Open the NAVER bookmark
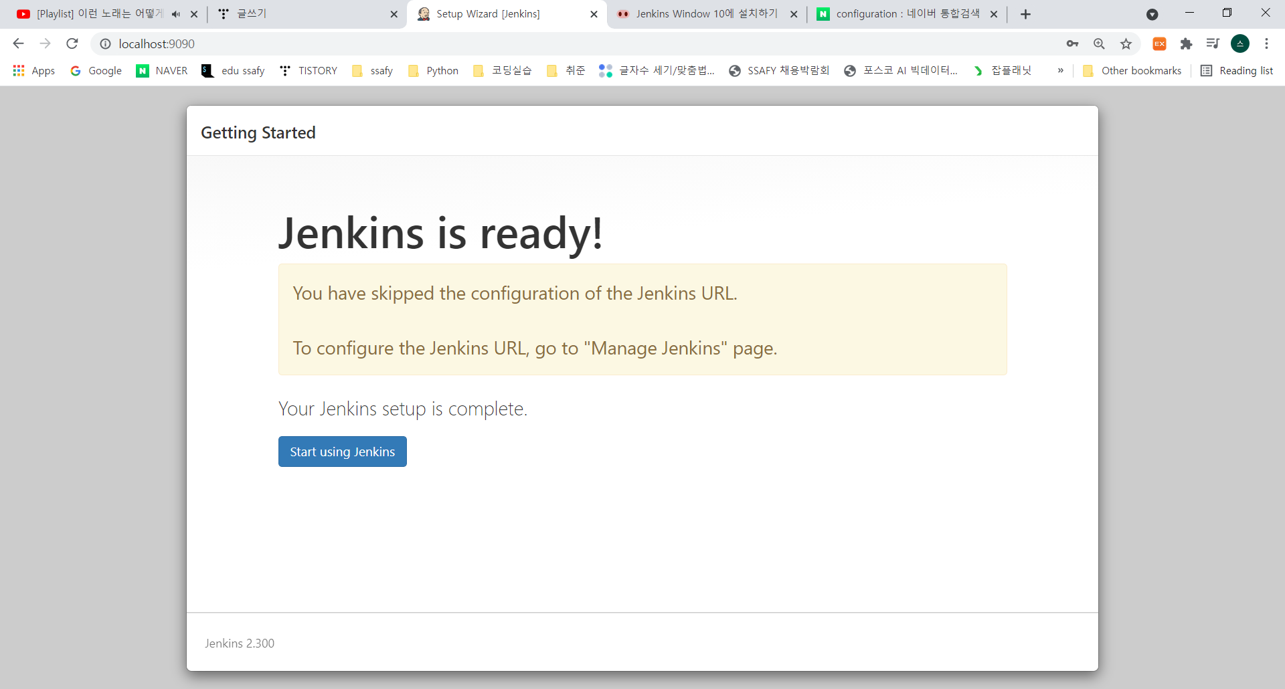The height and width of the screenshot is (689, 1285). 162,70
